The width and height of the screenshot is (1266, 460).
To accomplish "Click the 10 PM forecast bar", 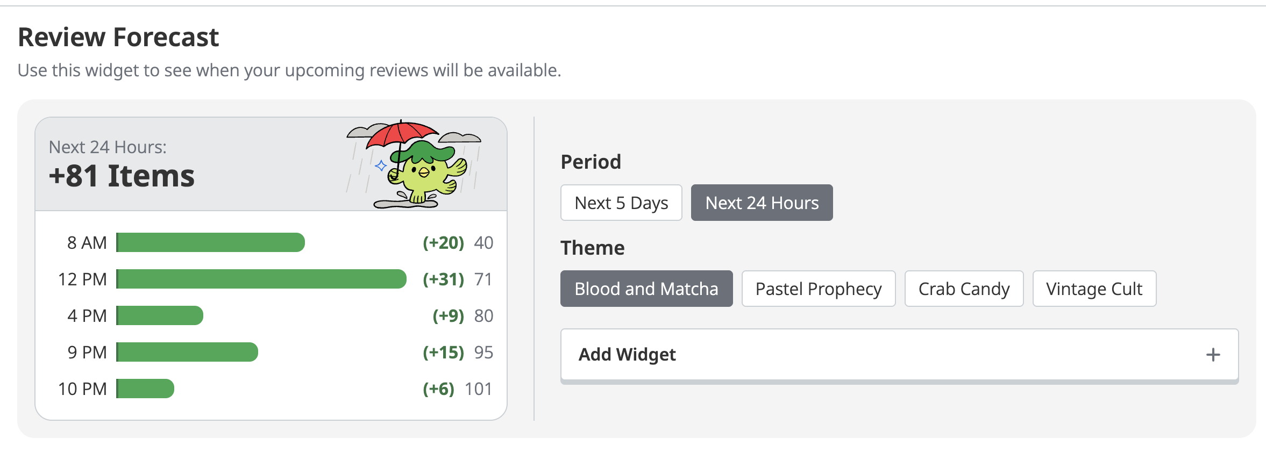I will tap(146, 389).
